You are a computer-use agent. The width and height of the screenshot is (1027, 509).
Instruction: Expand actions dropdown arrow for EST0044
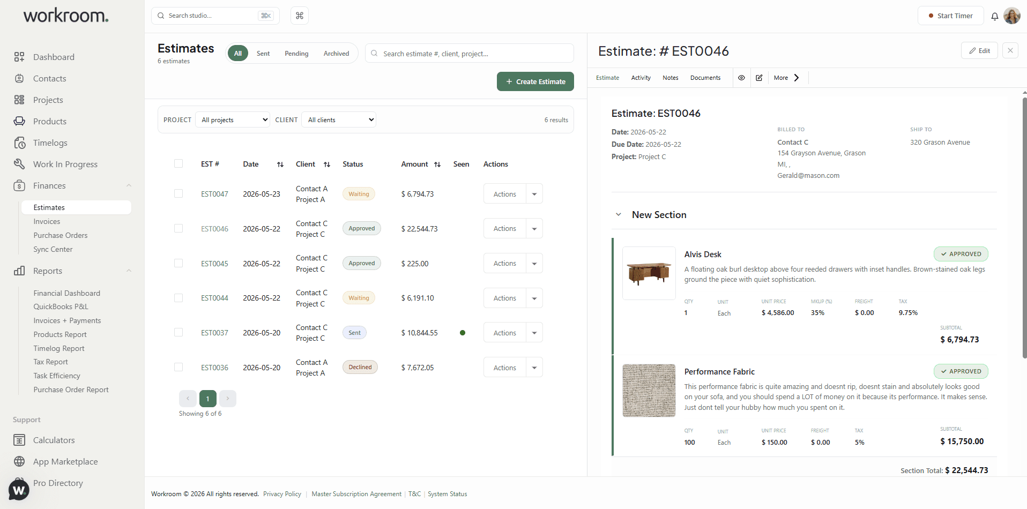pyautogui.click(x=534, y=298)
